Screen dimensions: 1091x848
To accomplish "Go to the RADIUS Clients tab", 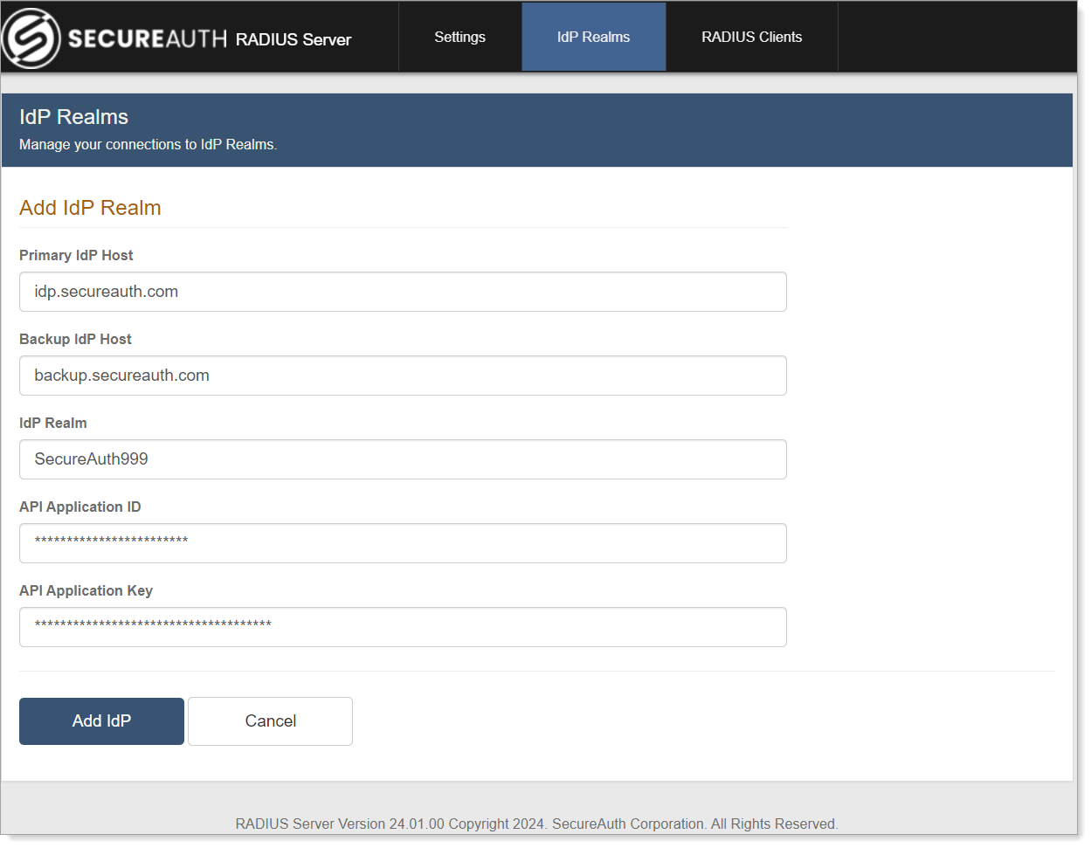I will (751, 37).
